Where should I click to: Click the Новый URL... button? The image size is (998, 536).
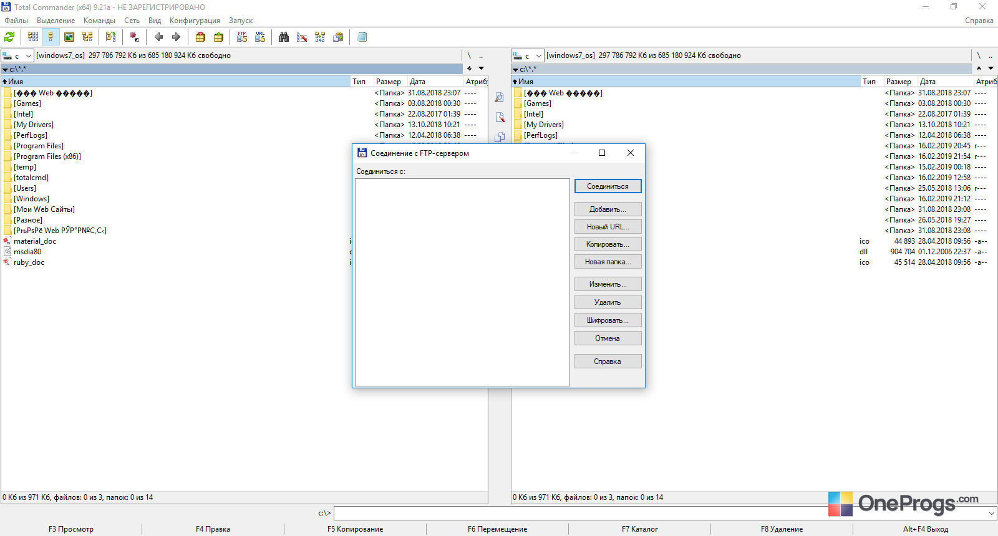tap(608, 227)
